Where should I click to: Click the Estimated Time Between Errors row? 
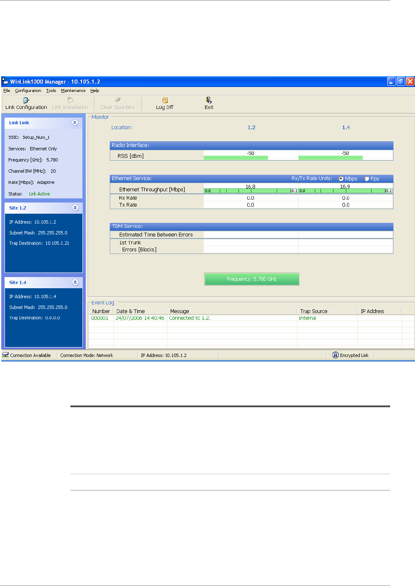(251, 234)
